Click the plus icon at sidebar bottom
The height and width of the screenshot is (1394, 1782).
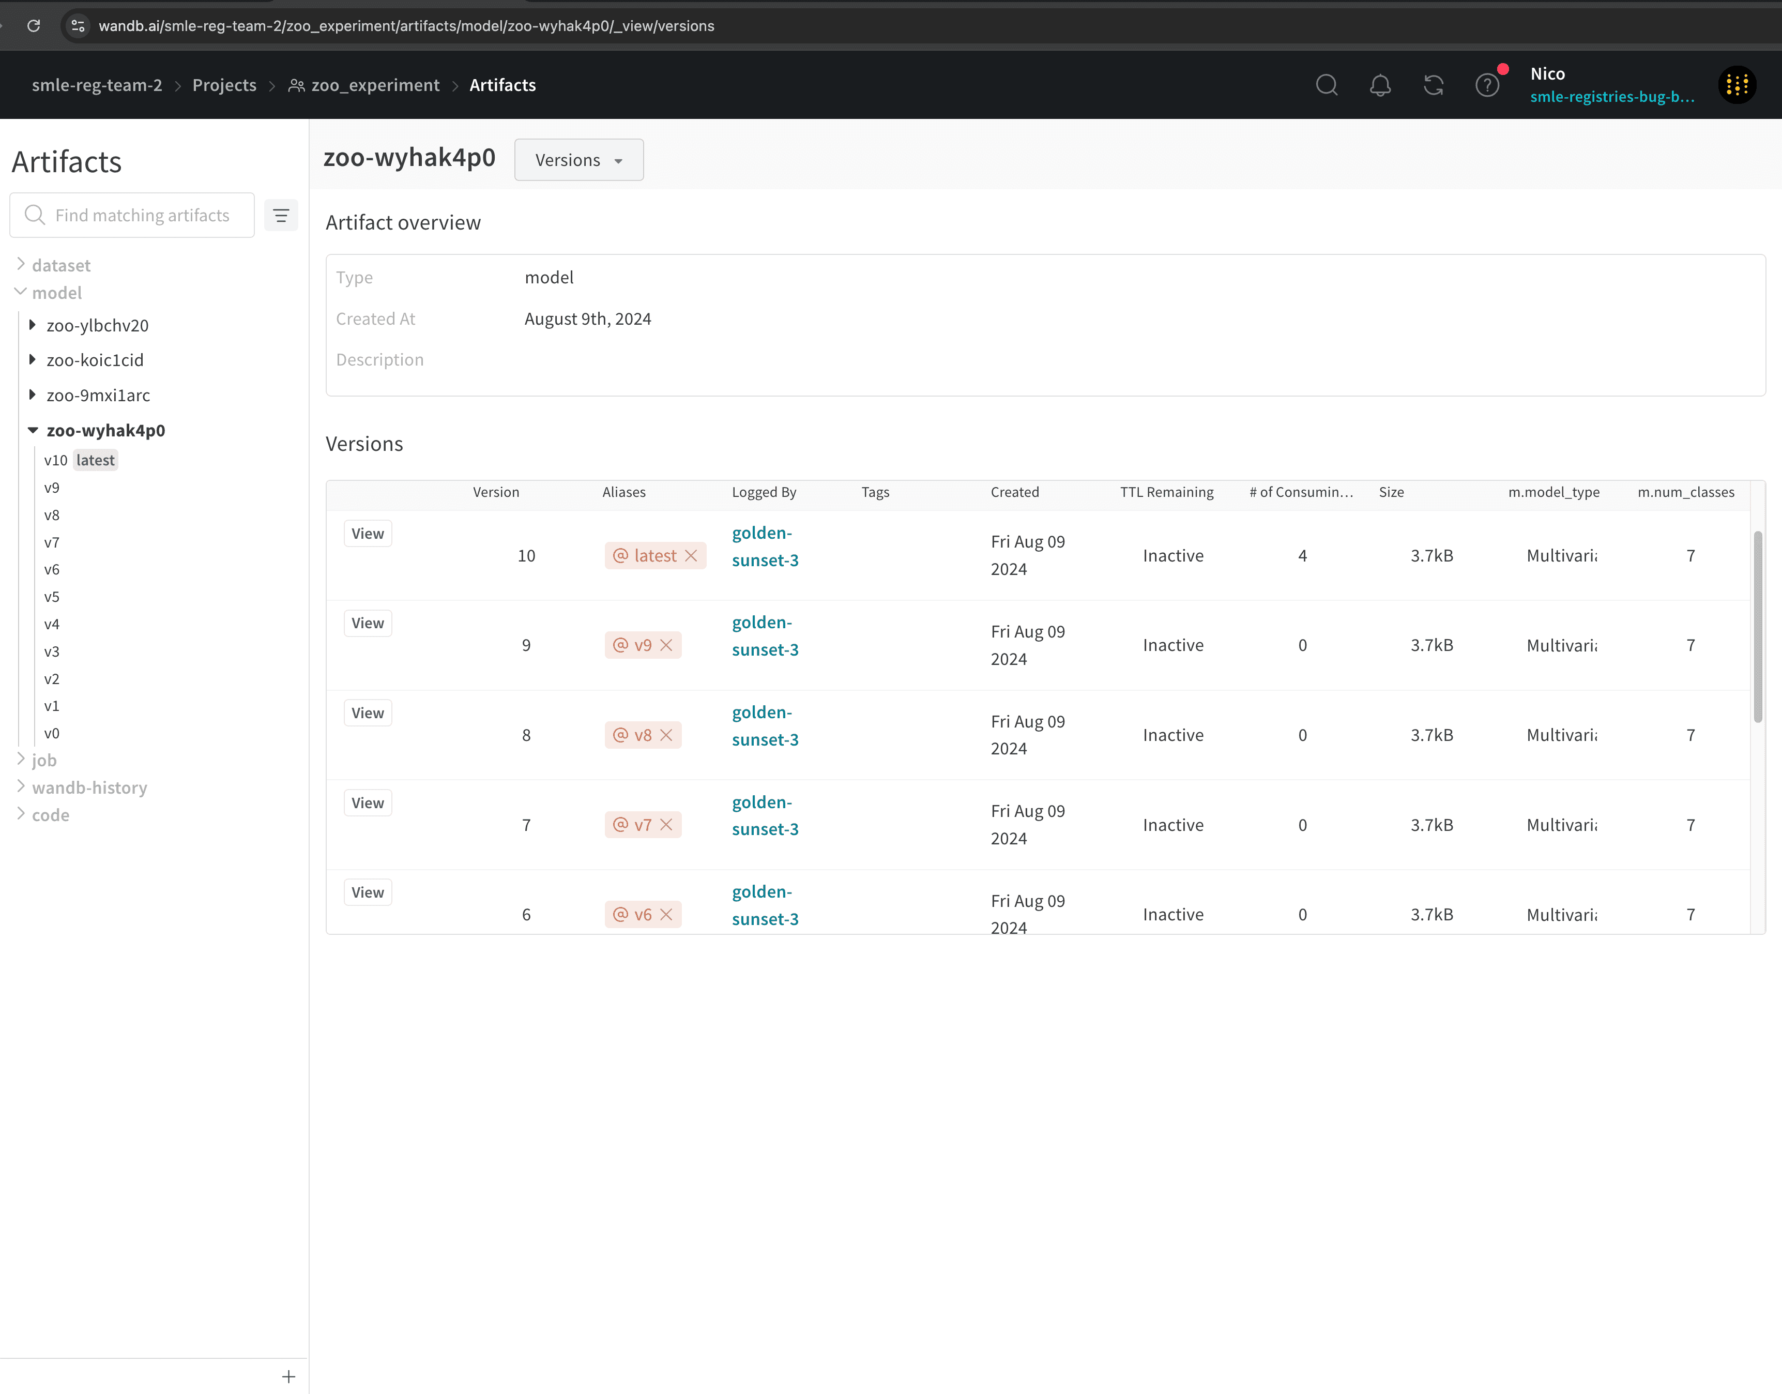tap(289, 1377)
